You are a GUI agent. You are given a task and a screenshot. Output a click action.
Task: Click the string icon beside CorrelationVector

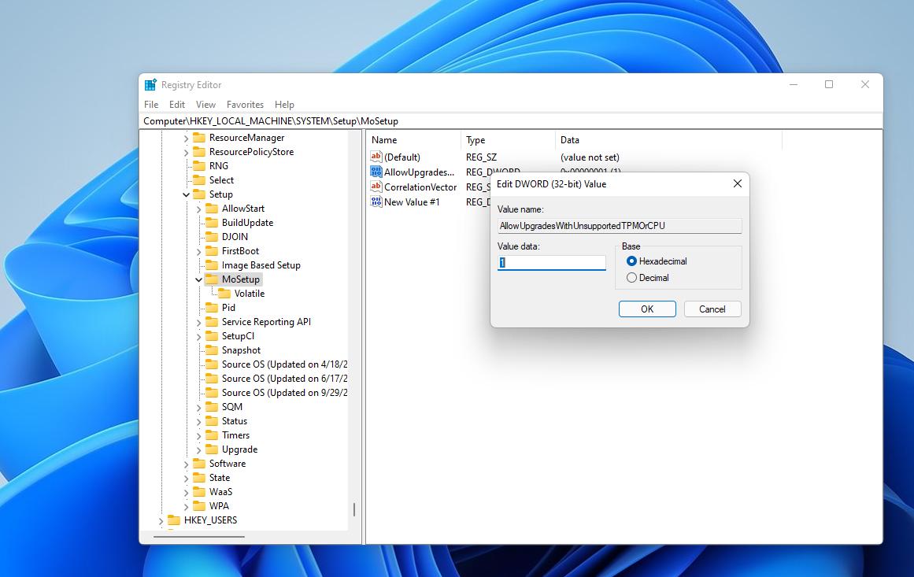[376, 187]
